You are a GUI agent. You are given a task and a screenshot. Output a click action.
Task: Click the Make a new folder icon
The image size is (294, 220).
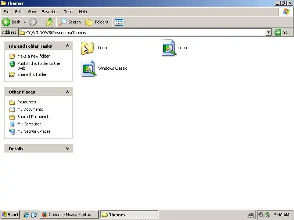[x=12, y=56]
